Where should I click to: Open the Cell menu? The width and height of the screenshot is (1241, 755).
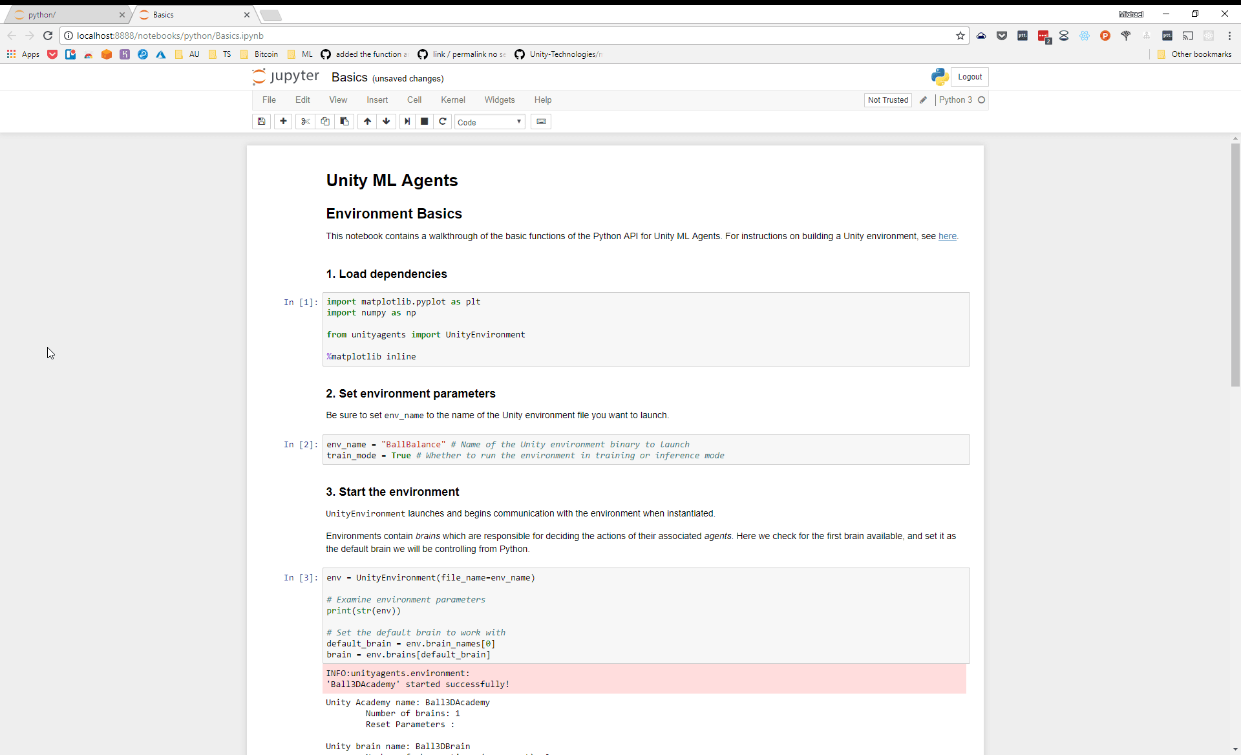414,100
